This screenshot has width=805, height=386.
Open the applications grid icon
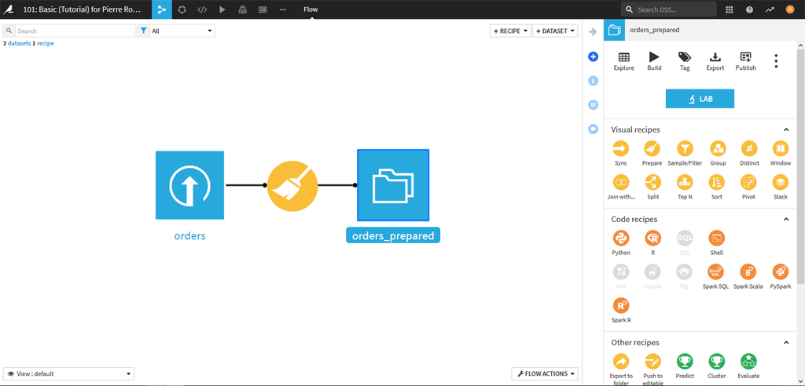pyautogui.click(x=729, y=9)
